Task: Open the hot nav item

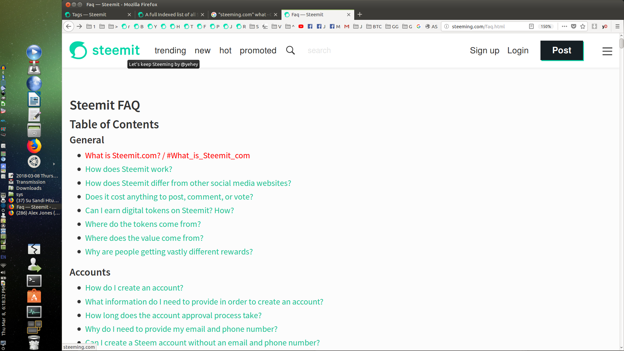Action: tap(225, 51)
